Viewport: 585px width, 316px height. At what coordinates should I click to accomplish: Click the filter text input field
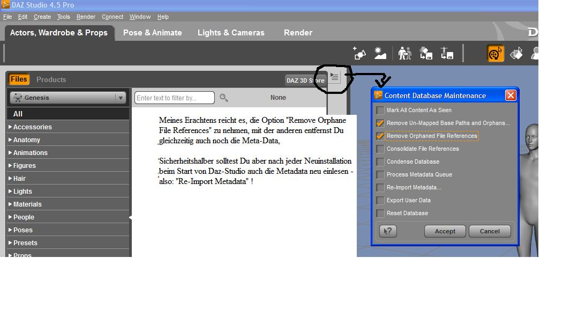coord(175,98)
